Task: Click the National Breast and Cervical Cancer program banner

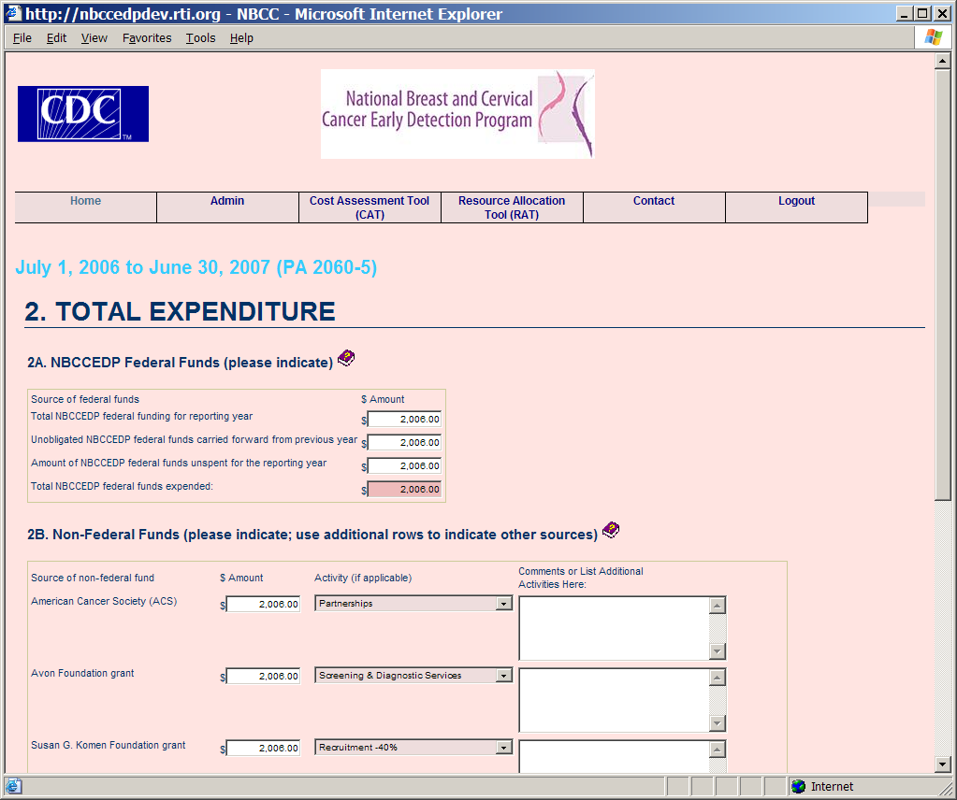Action: pyautogui.click(x=457, y=114)
